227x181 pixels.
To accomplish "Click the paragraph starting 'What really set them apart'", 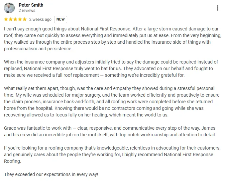I will [x=112, y=102].
